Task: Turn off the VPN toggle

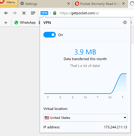Action: click(x=50, y=35)
